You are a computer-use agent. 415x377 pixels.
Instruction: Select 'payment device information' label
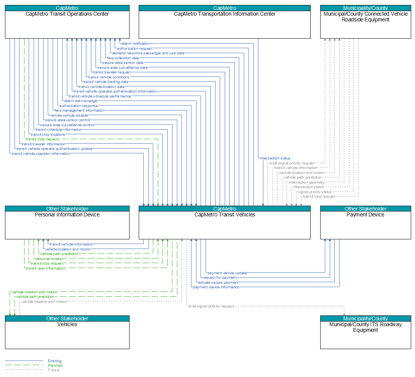point(217,287)
